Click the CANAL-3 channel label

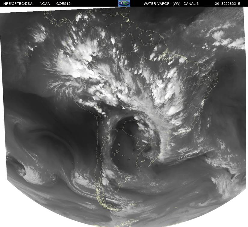(191, 4)
